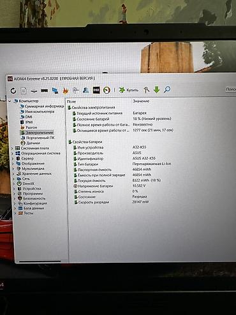Click the Устройства tree icon
Viewport: 236px width, 315px height.
tap(20, 189)
